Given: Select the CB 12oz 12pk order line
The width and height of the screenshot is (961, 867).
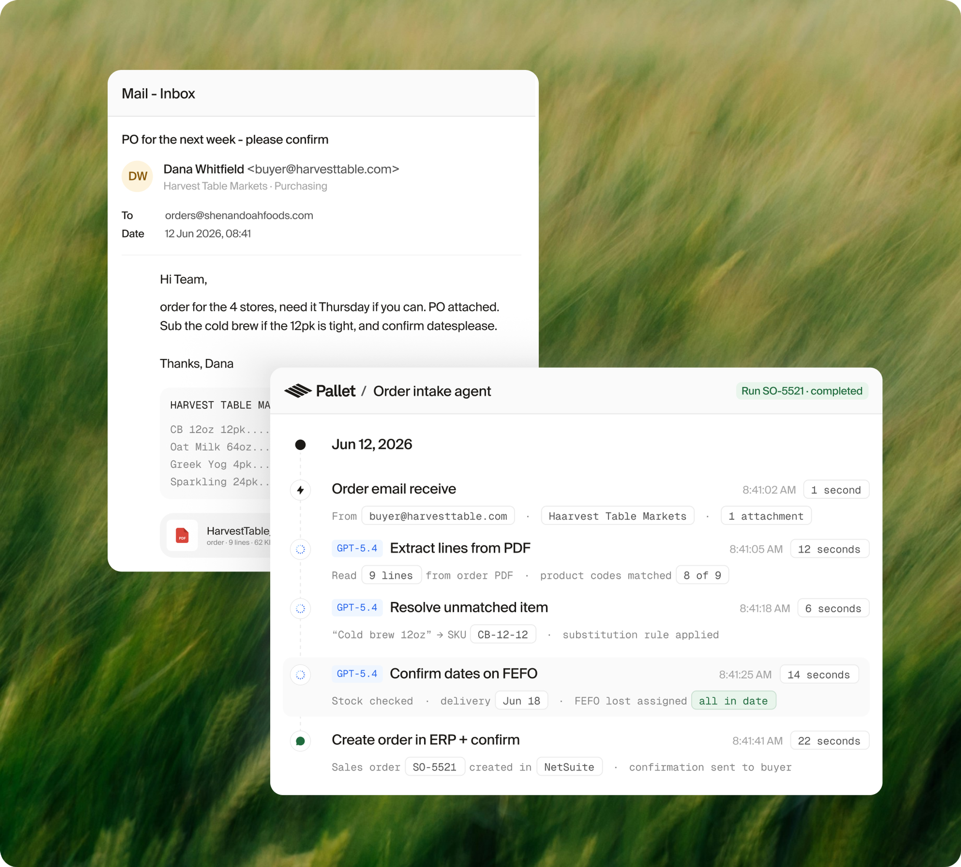Looking at the screenshot, I should (220, 429).
